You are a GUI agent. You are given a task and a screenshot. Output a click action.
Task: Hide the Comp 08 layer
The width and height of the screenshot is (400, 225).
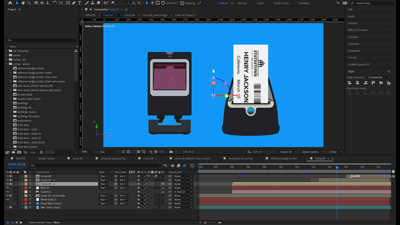7,176
